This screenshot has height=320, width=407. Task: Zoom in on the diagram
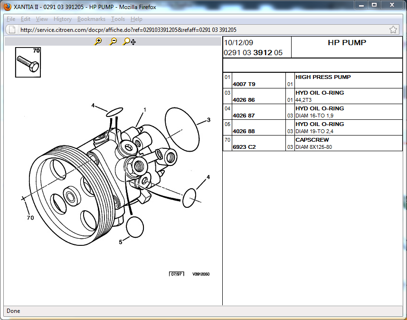point(98,41)
